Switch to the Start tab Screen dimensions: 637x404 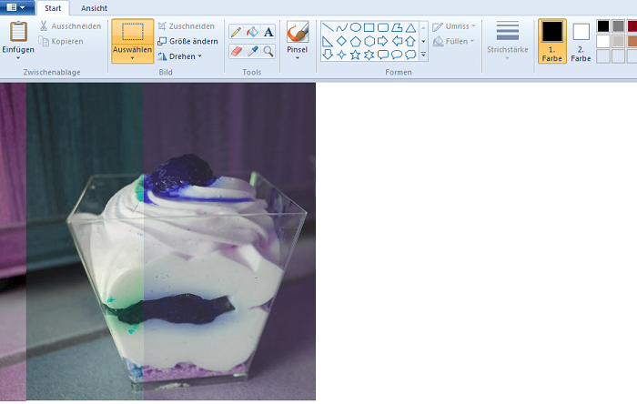[53, 8]
